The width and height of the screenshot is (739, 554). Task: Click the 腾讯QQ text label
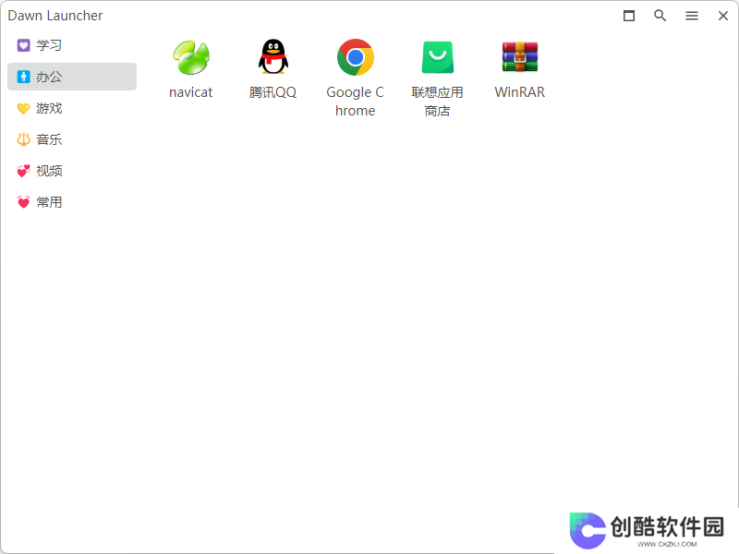[x=273, y=92]
